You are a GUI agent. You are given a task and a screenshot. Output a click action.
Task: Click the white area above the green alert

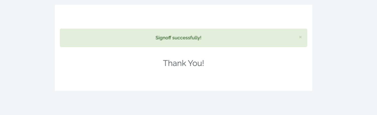pyautogui.click(x=183, y=16)
